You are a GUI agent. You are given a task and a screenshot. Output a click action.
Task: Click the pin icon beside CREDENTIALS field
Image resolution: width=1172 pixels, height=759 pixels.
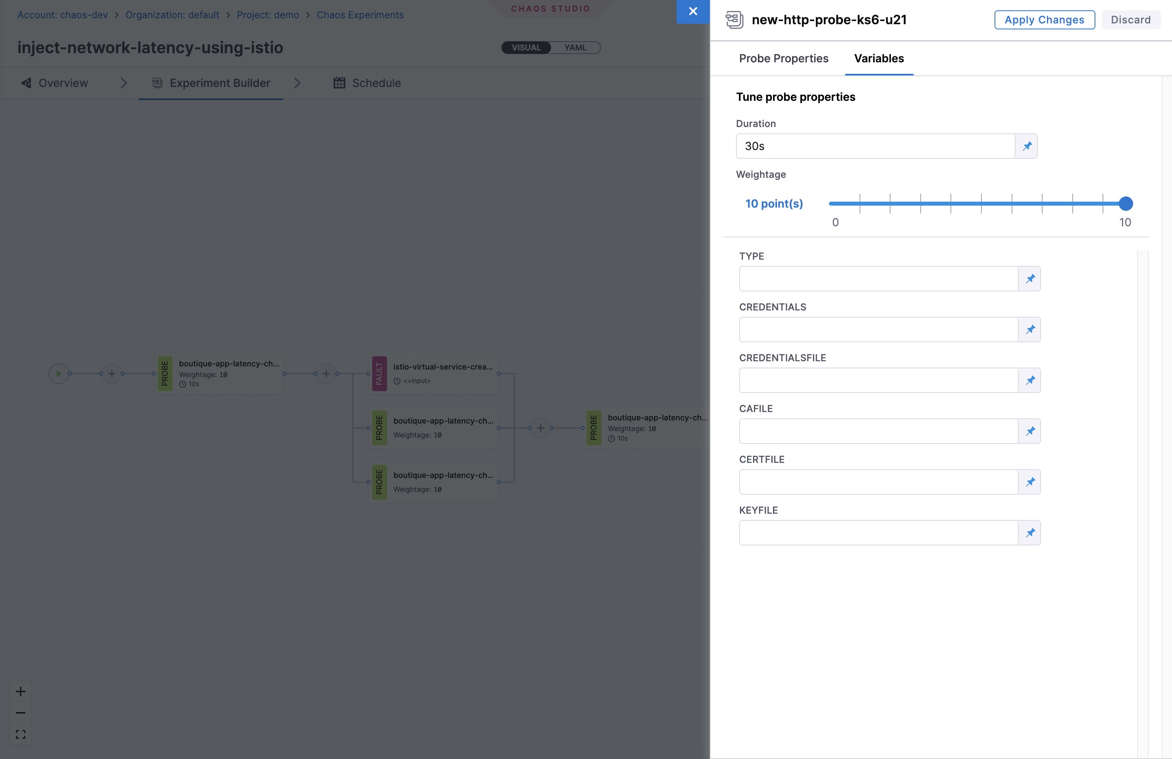click(1030, 329)
